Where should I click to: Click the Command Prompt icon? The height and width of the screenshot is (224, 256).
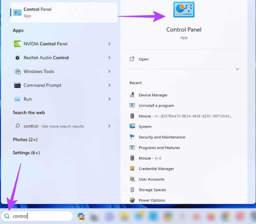(x=17, y=85)
